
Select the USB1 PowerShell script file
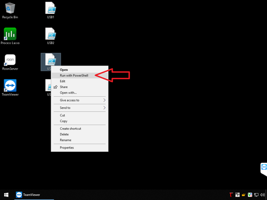pos(51,8)
